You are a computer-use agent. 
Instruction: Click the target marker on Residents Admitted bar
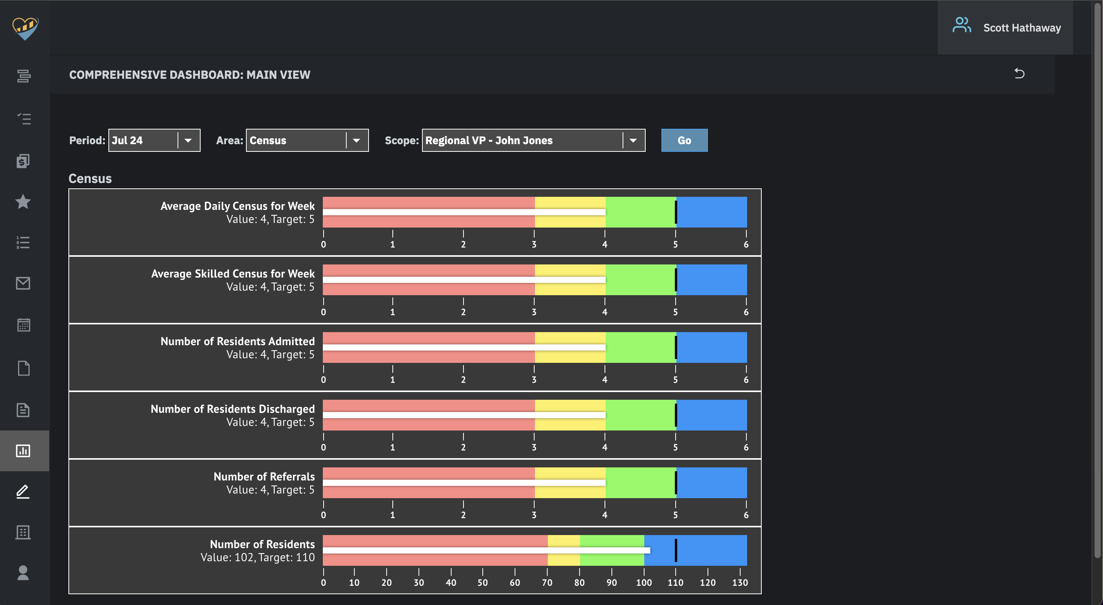coord(676,347)
